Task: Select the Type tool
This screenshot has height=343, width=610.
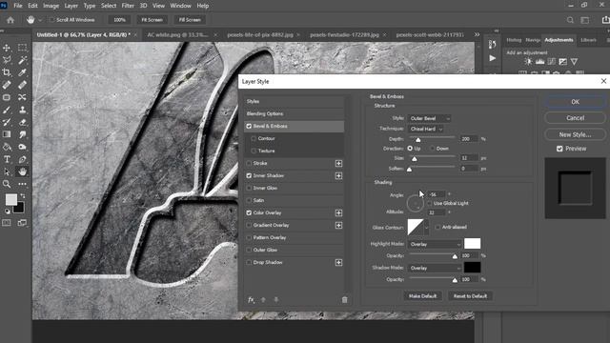Action: pos(7,159)
